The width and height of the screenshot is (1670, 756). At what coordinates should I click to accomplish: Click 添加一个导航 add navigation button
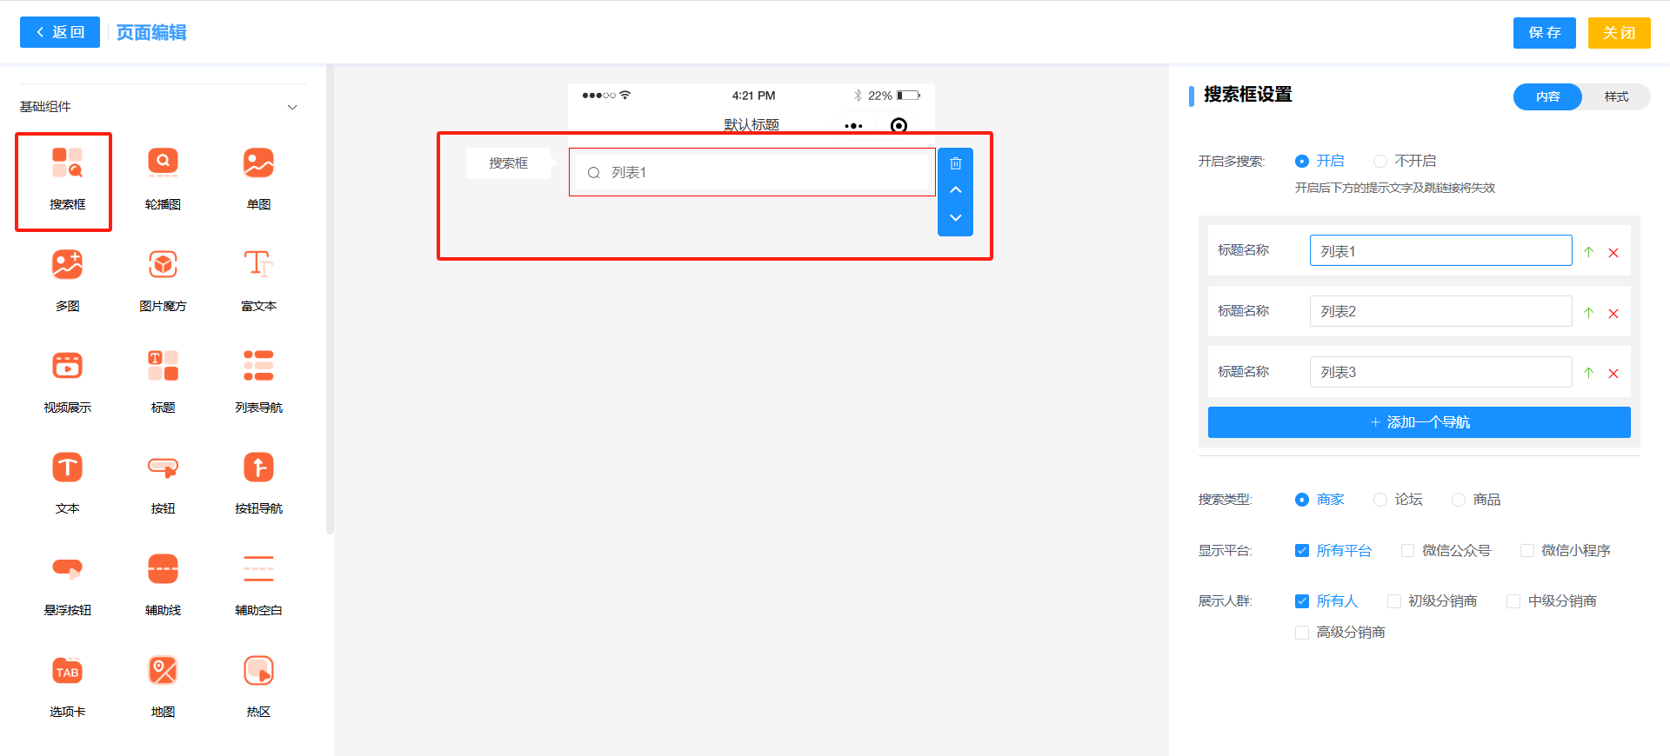pyautogui.click(x=1419, y=422)
